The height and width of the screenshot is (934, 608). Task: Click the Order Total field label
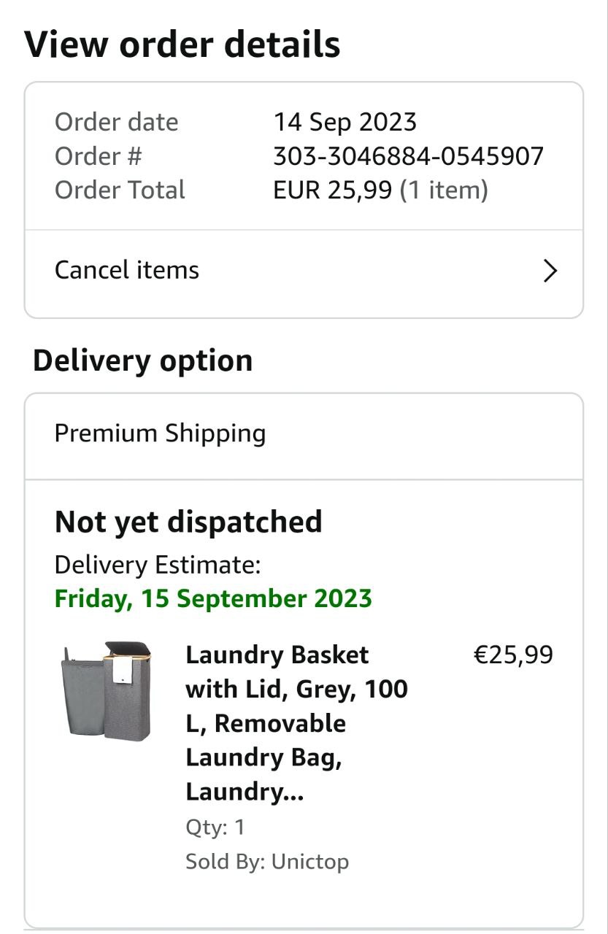[120, 190]
